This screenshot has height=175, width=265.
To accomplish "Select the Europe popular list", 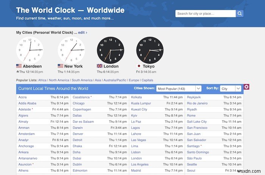I will (x=134, y=80).
